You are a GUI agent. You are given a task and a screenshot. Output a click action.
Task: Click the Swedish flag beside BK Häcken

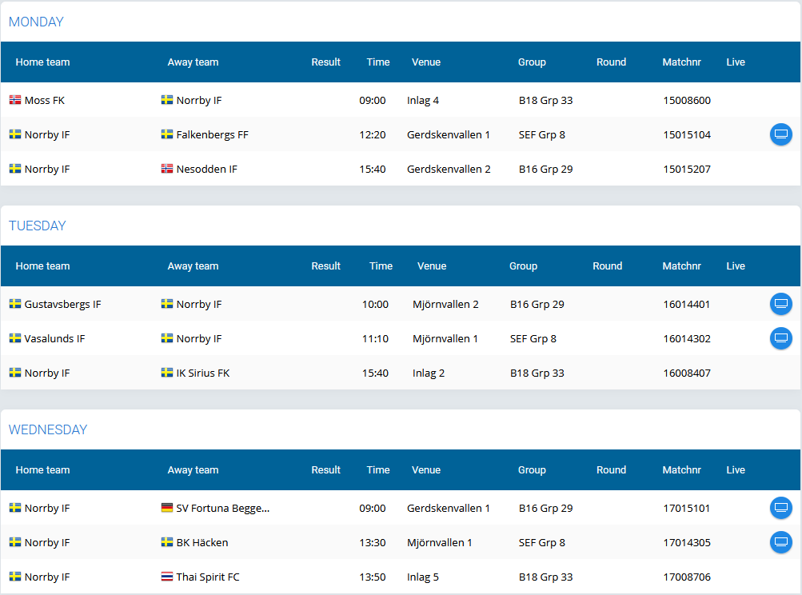(167, 541)
